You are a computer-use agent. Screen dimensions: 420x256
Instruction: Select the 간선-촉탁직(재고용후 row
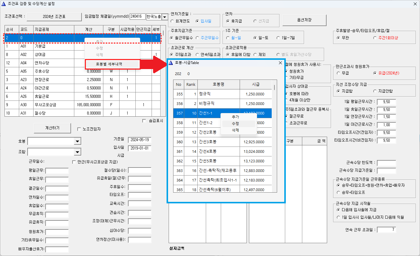point(223,170)
